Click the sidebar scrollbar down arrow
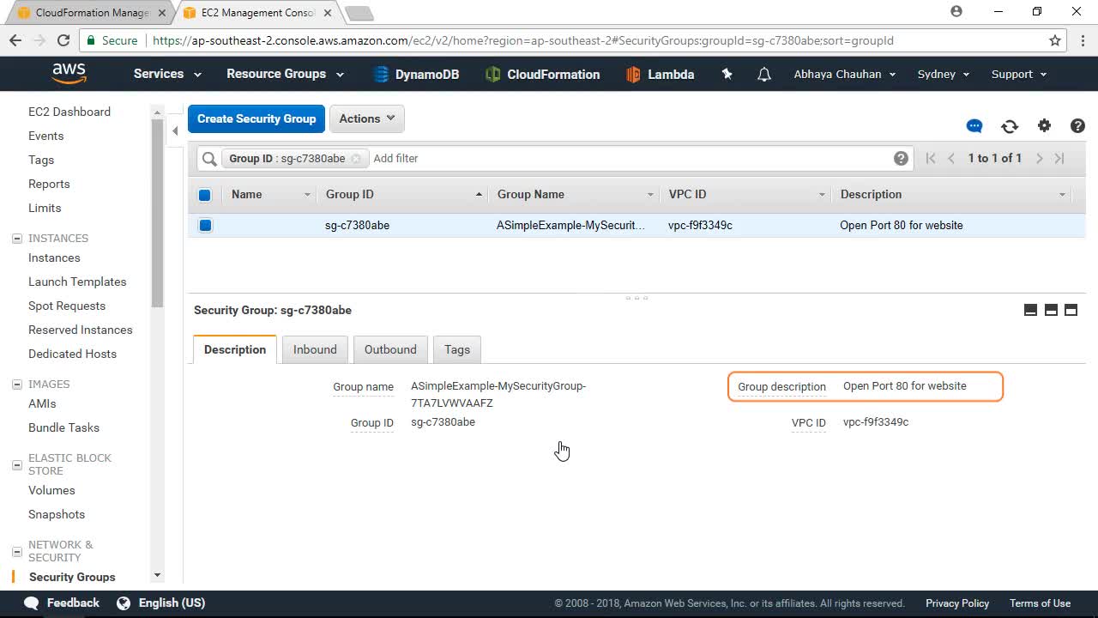 click(x=157, y=575)
